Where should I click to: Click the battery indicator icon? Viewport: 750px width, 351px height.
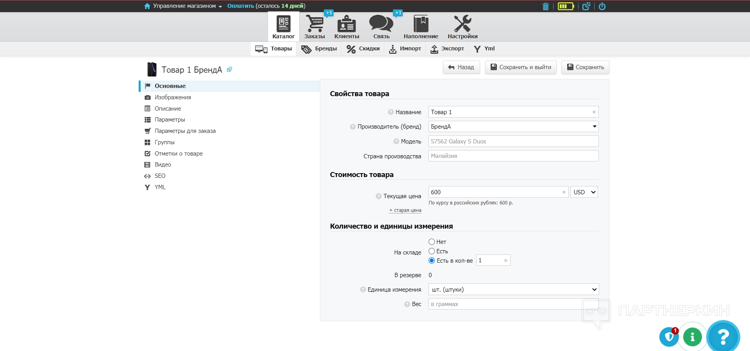tap(566, 6)
